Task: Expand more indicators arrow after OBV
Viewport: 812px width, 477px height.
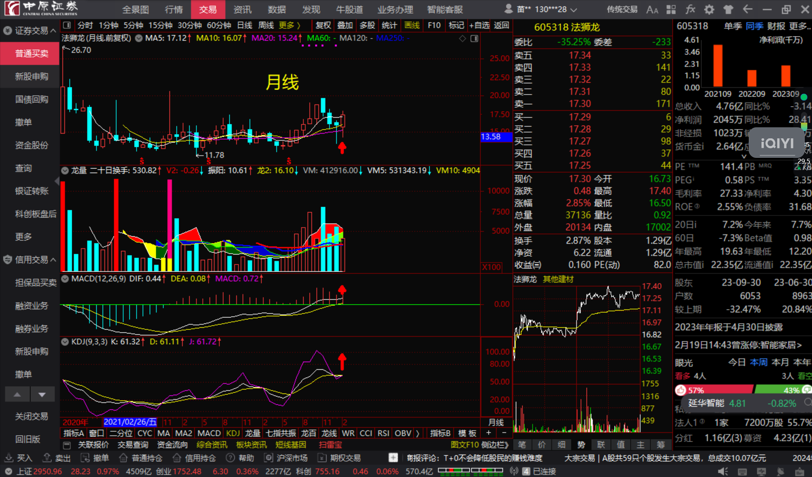Action: 418,433
